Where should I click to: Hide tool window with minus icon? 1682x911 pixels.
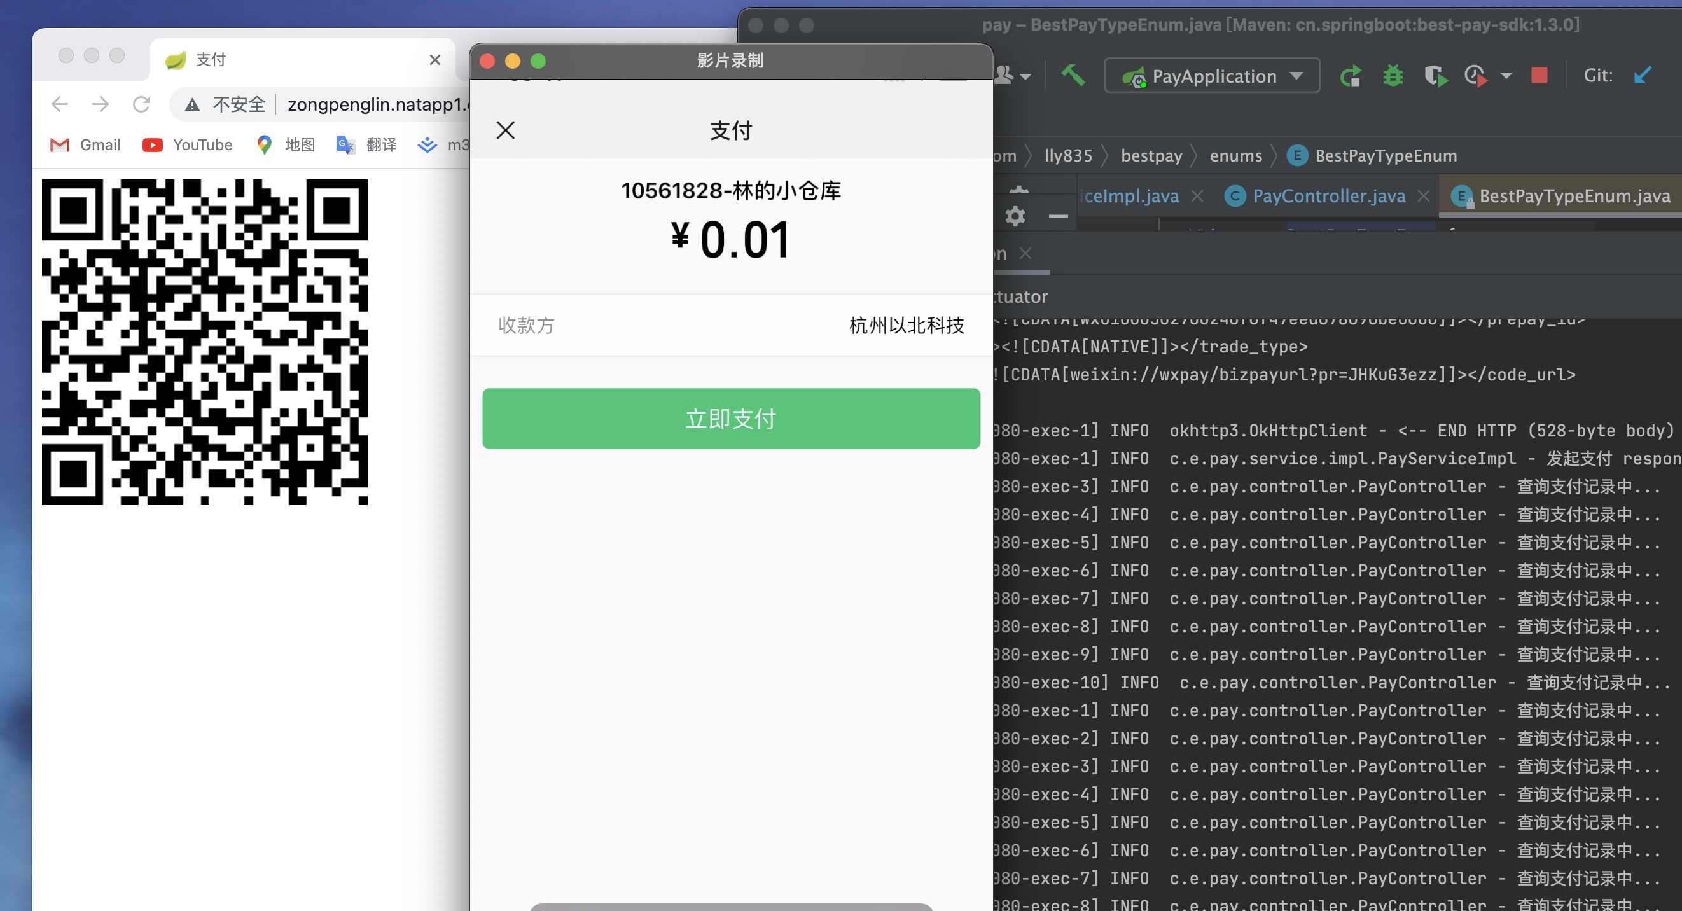pyautogui.click(x=1058, y=216)
